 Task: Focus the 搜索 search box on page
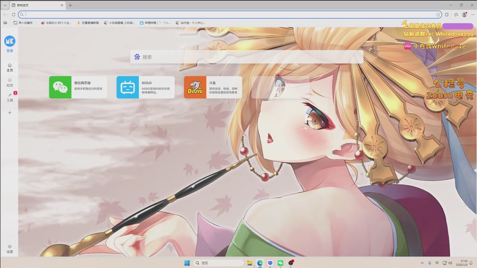click(x=247, y=57)
